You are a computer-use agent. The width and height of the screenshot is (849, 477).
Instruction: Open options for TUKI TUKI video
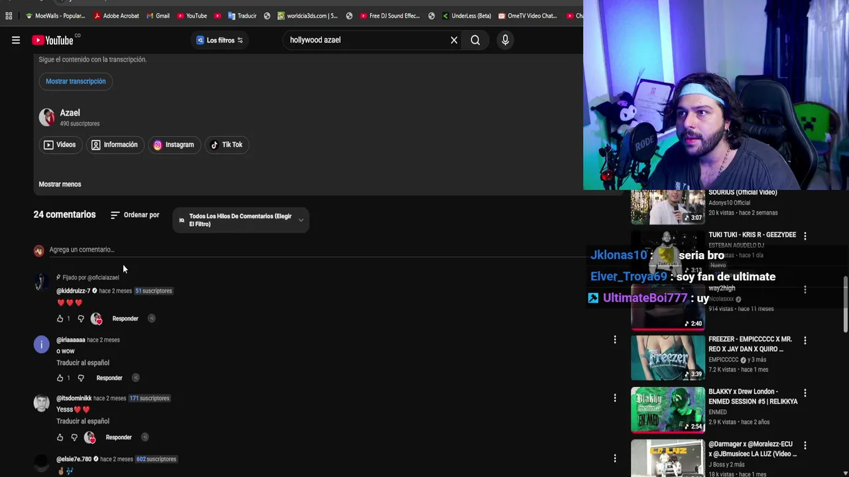click(x=805, y=236)
